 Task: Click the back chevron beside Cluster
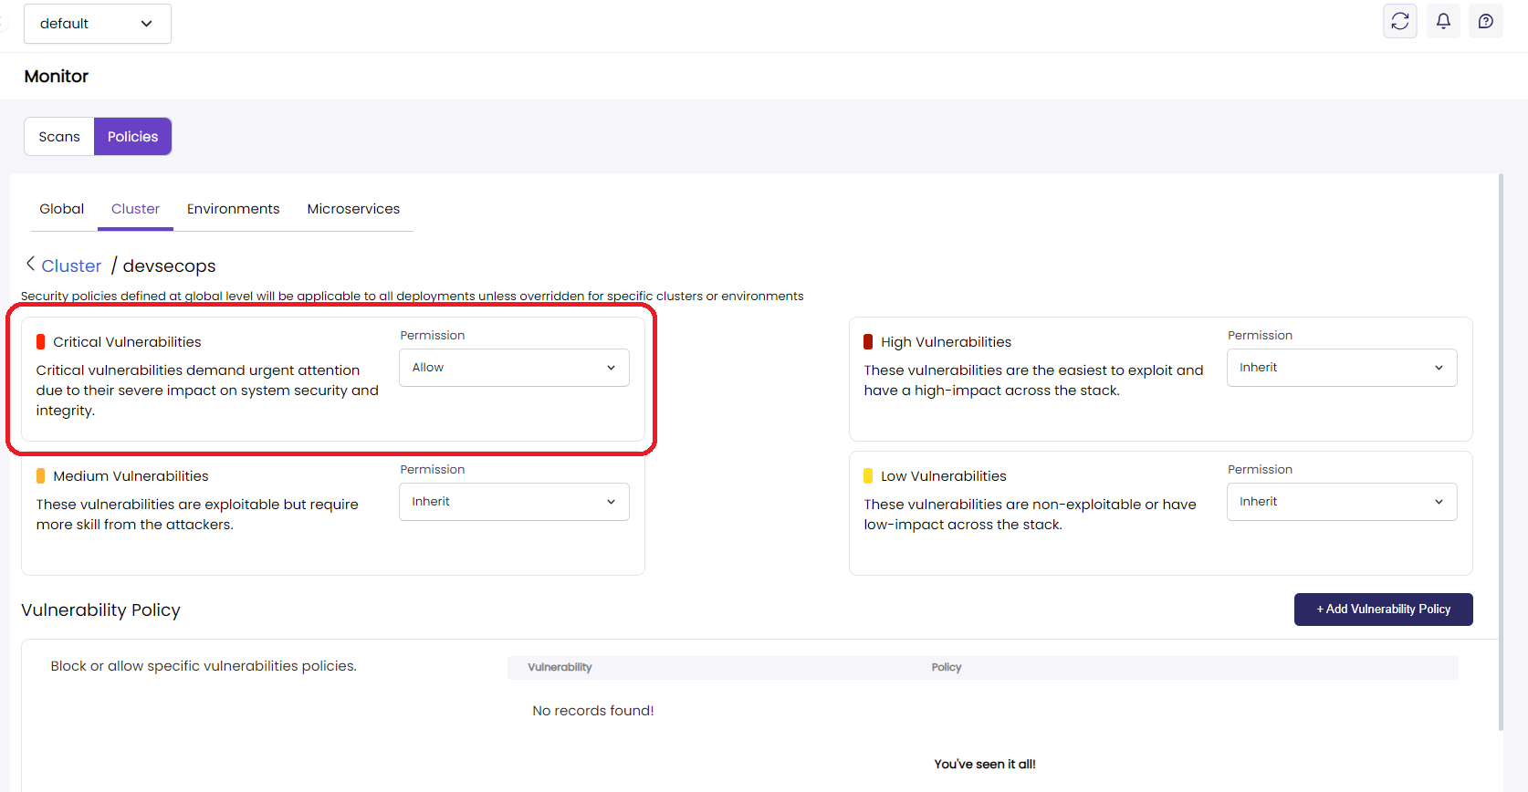pyautogui.click(x=30, y=265)
